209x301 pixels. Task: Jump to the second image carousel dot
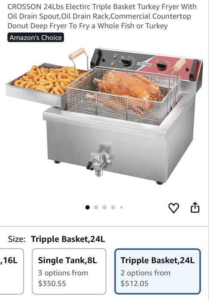tap(96, 207)
